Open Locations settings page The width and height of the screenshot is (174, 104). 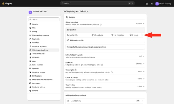(x=44, y=57)
